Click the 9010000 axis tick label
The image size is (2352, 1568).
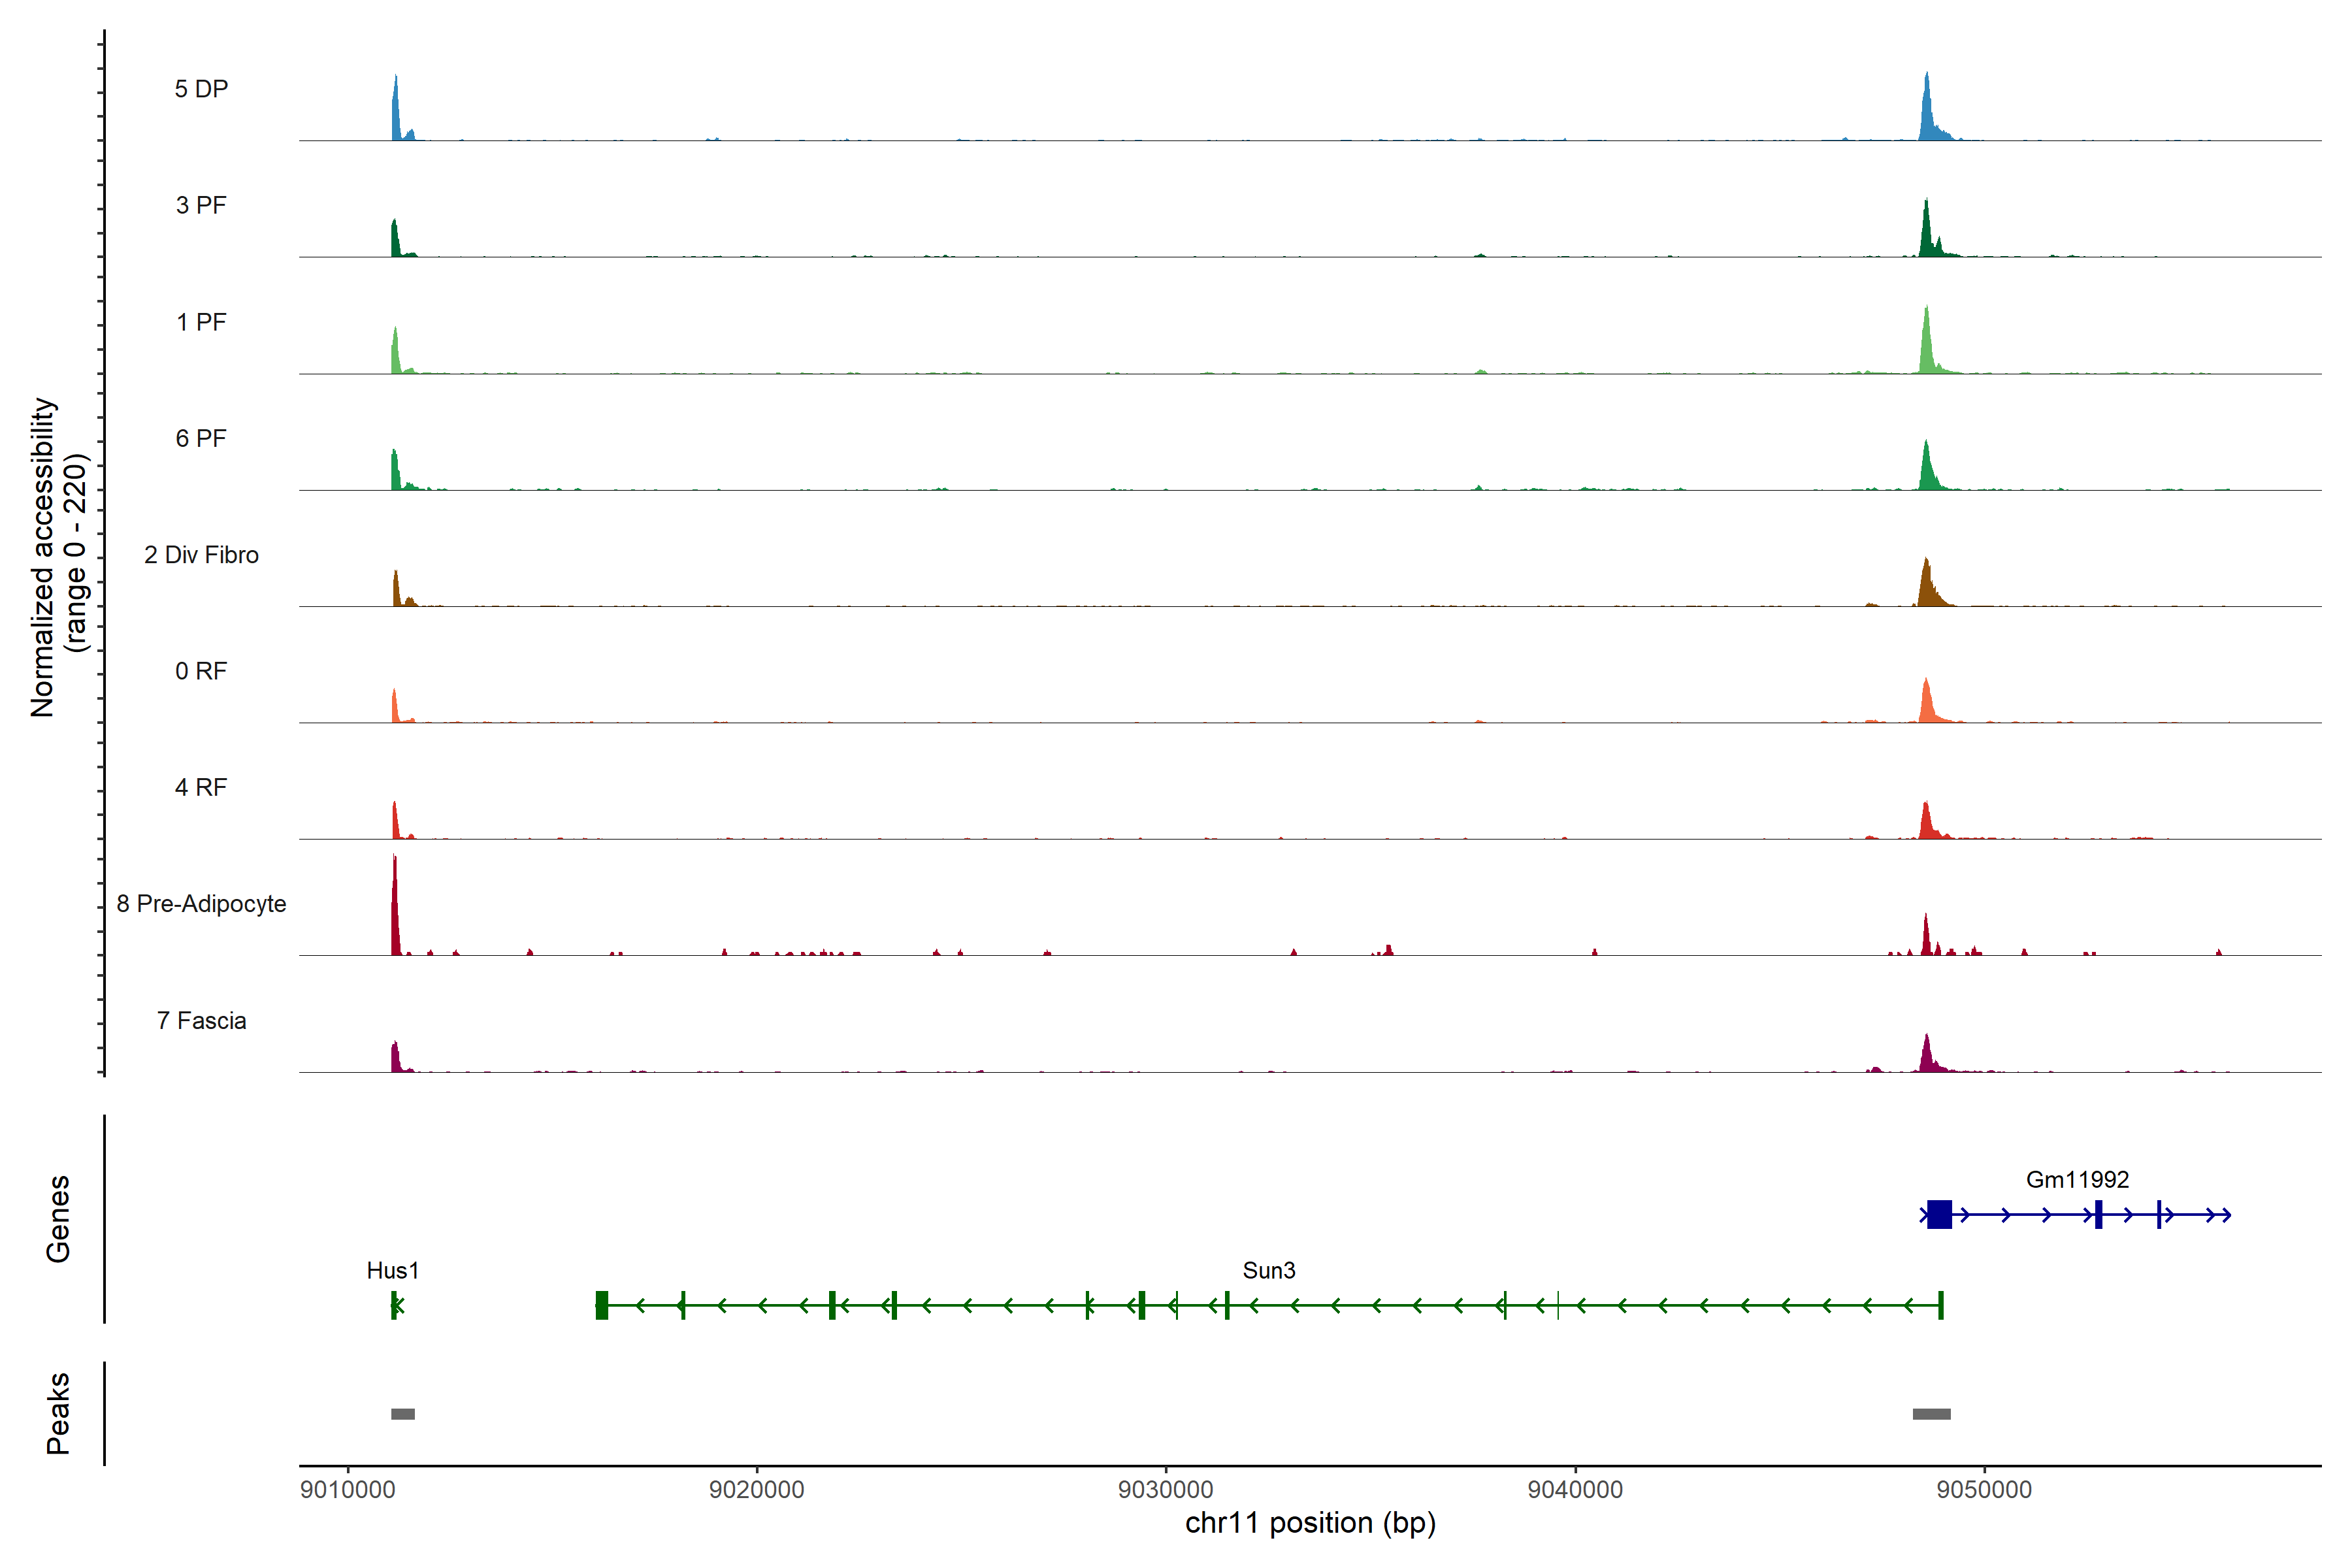pyautogui.click(x=347, y=1489)
